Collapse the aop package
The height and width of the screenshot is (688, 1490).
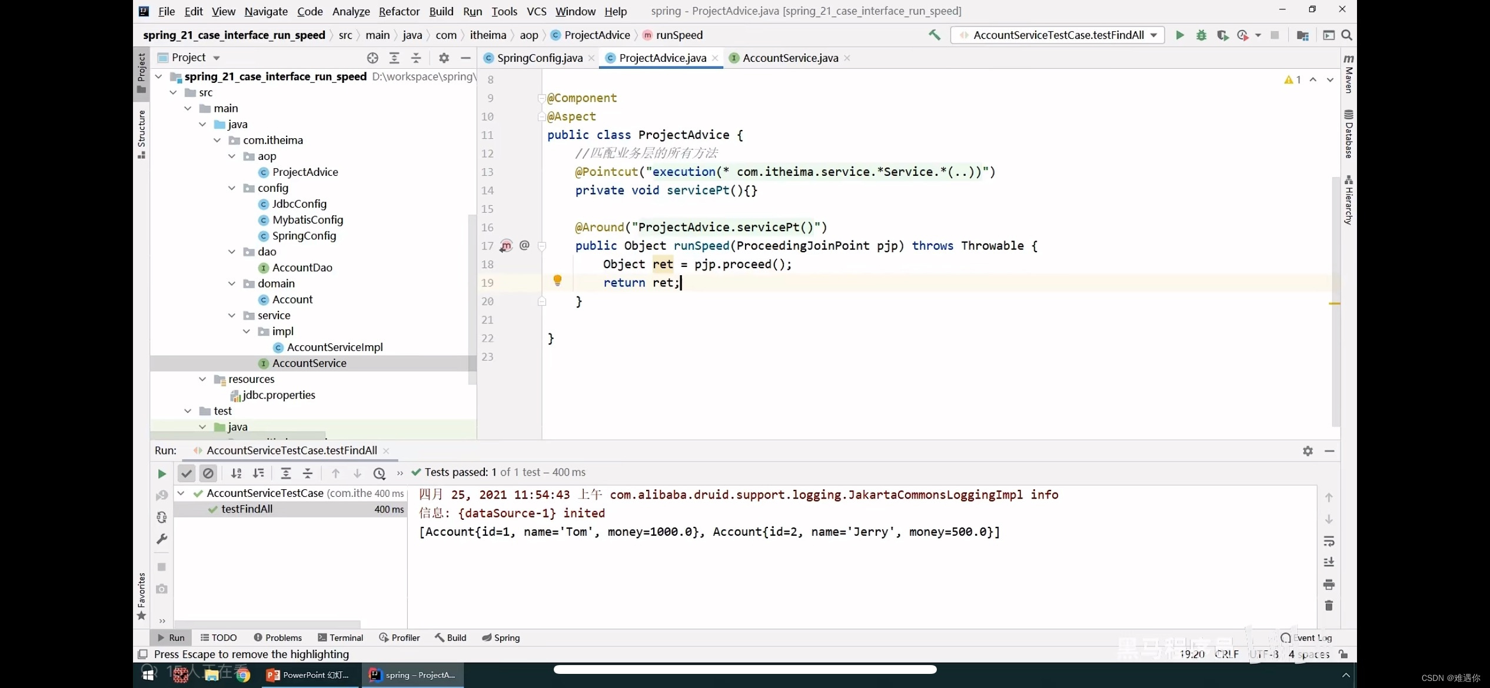pyautogui.click(x=232, y=156)
